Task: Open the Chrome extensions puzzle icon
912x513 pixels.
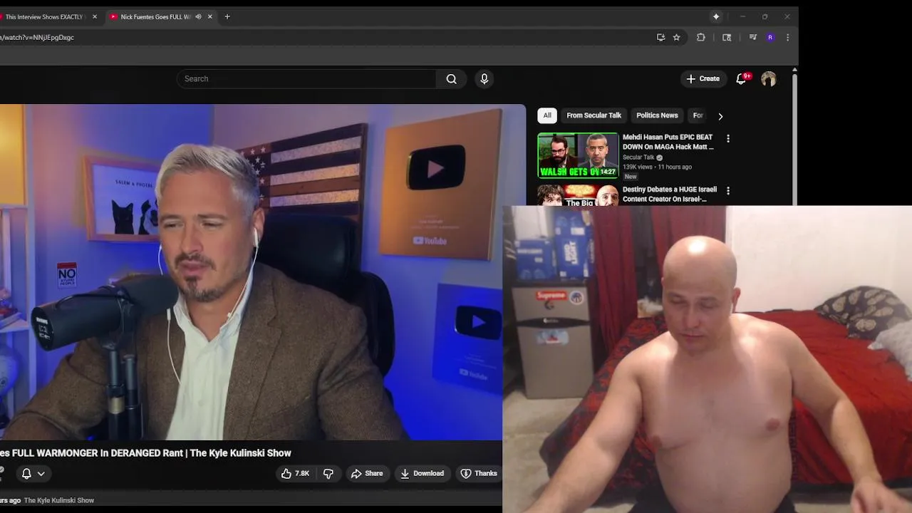Action: (701, 37)
